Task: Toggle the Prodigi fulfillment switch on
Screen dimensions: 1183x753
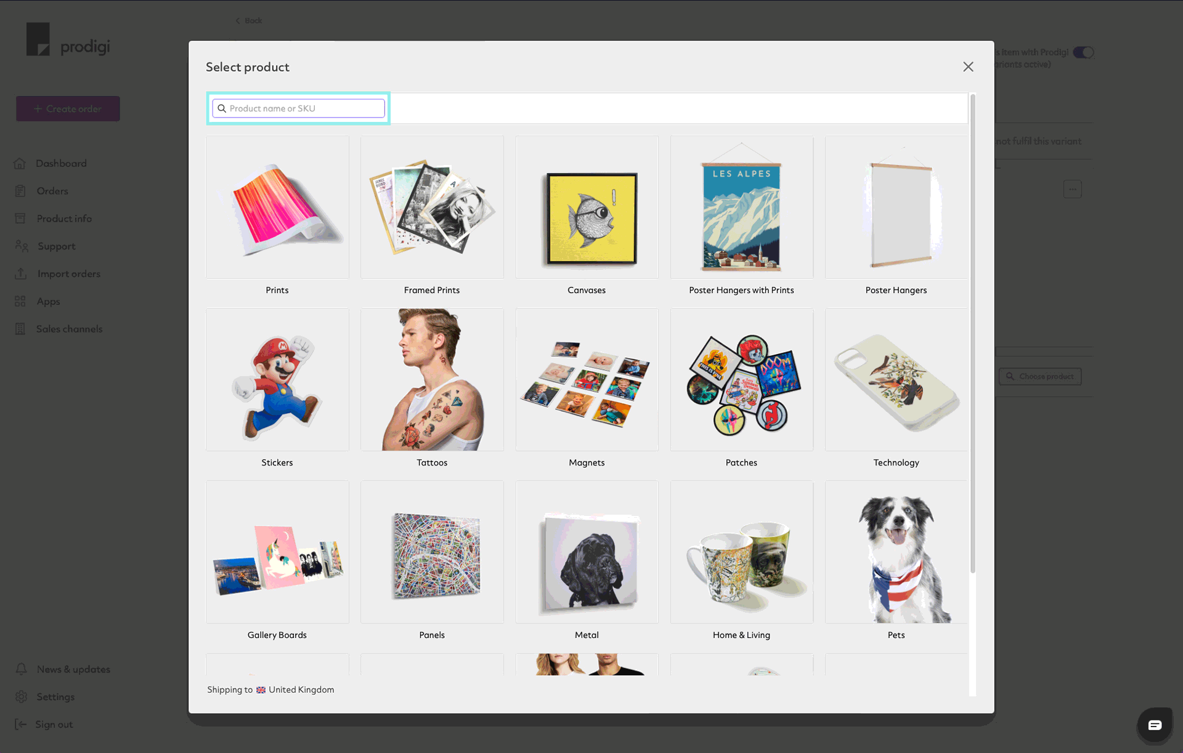Action: (1083, 52)
